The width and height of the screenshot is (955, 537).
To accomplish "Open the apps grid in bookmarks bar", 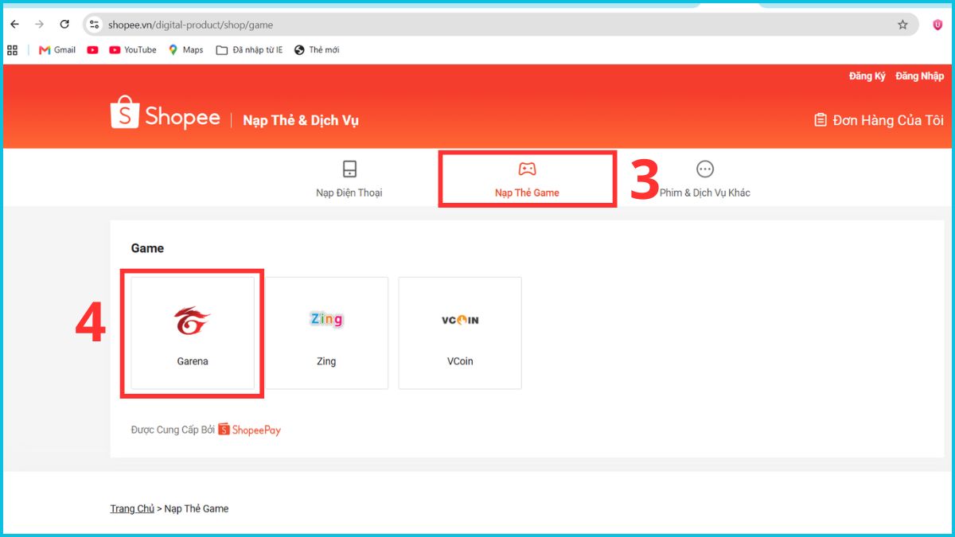I will pyautogui.click(x=12, y=50).
